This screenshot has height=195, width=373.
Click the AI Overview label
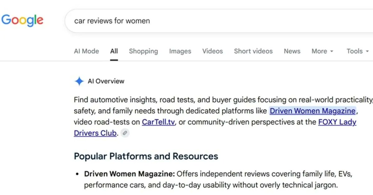coord(106,81)
